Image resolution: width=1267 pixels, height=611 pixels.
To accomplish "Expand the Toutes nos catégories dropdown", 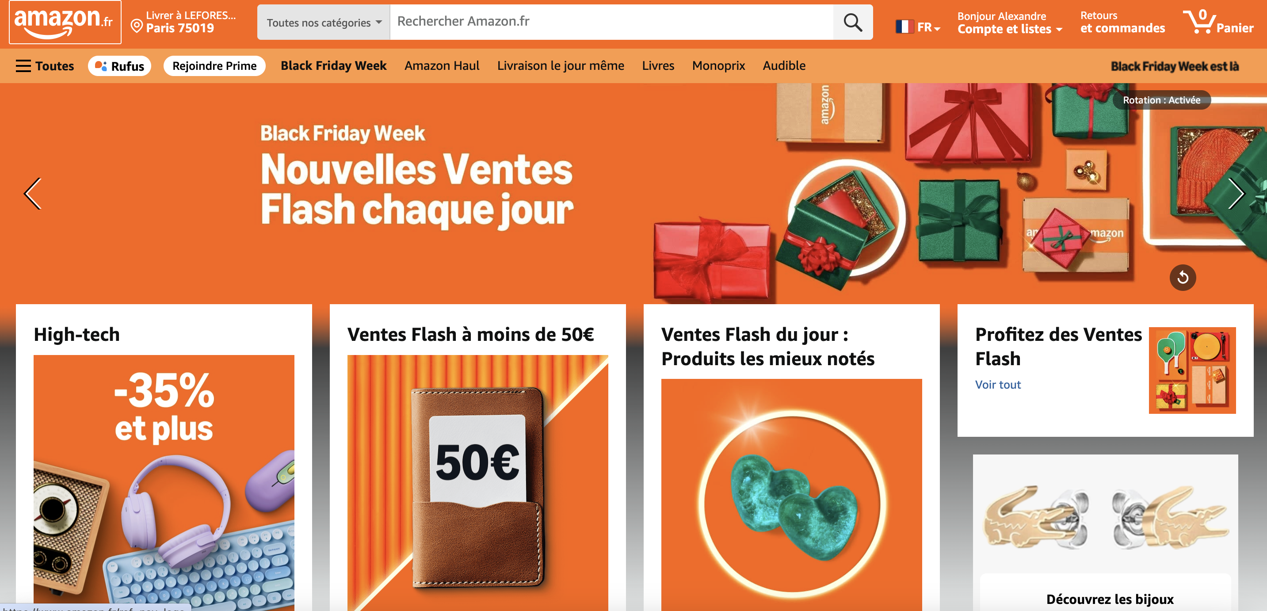I will click(x=324, y=22).
